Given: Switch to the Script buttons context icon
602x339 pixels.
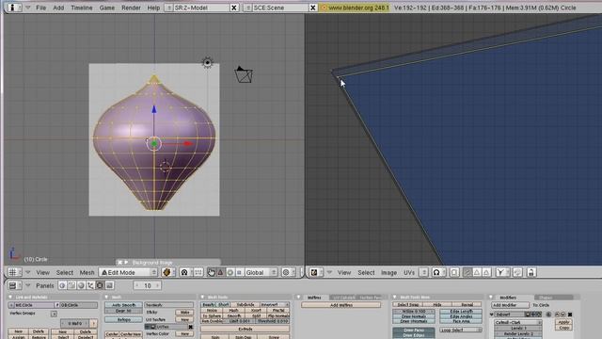Looking at the screenshot, I should (x=71, y=285).
